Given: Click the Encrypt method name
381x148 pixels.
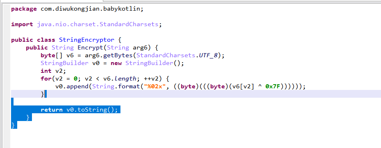Looking at the screenshot, I should pos(91,47).
